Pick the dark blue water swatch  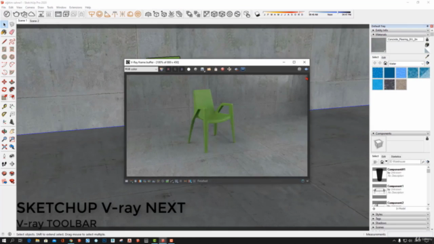point(389,73)
